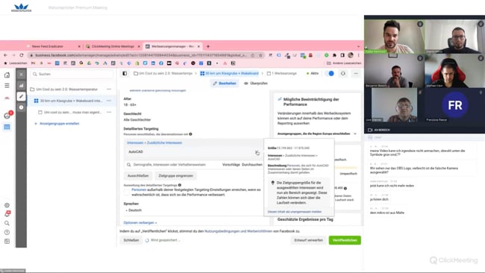Remove the AutoCAD interest with the X
The height and width of the screenshot is (273, 485).
point(257,152)
